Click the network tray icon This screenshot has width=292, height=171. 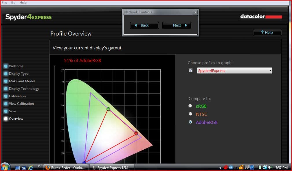click(265, 168)
